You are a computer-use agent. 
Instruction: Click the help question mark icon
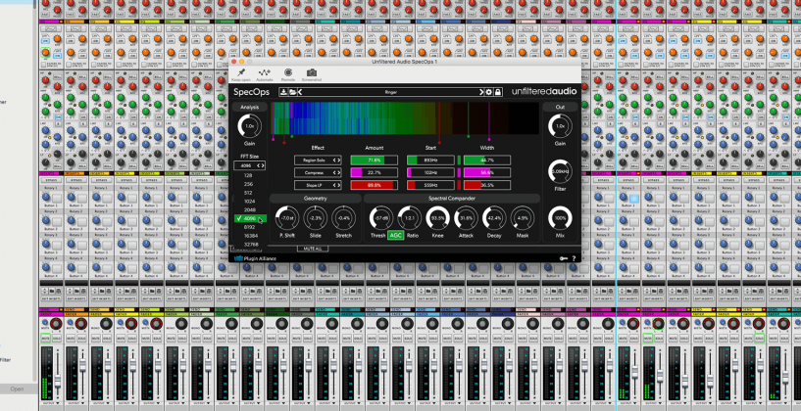point(574,258)
